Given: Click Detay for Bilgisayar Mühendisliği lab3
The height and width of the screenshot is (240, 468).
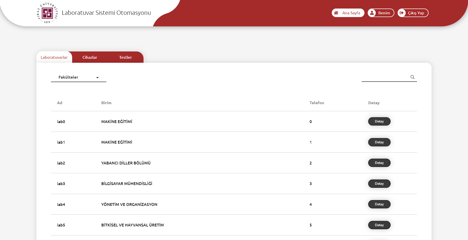Looking at the screenshot, I should point(379,184).
